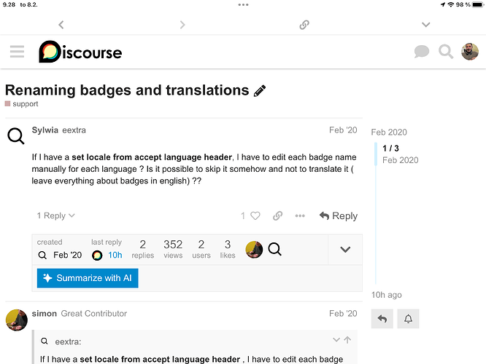The width and height of the screenshot is (486, 364).
Task: Jump to Feb 2020 at timeline top
Action: click(x=389, y=132)
